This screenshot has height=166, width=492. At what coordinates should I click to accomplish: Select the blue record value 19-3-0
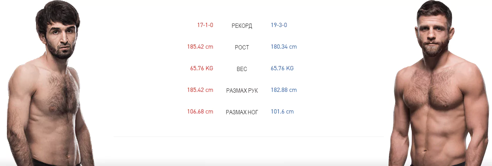(x=279, y=25)
